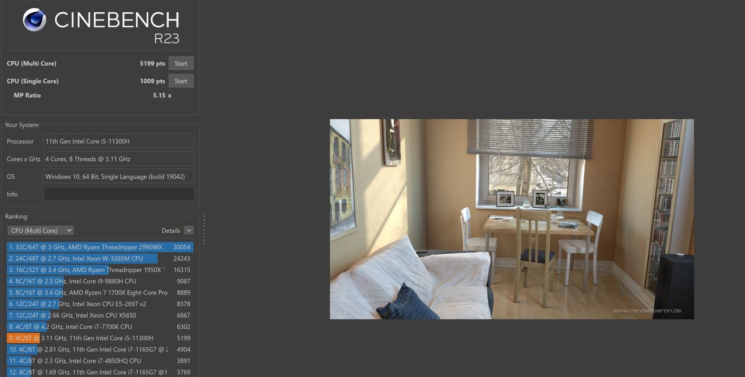
Task: Click the Cores x GHz value field
Action: 119,159
